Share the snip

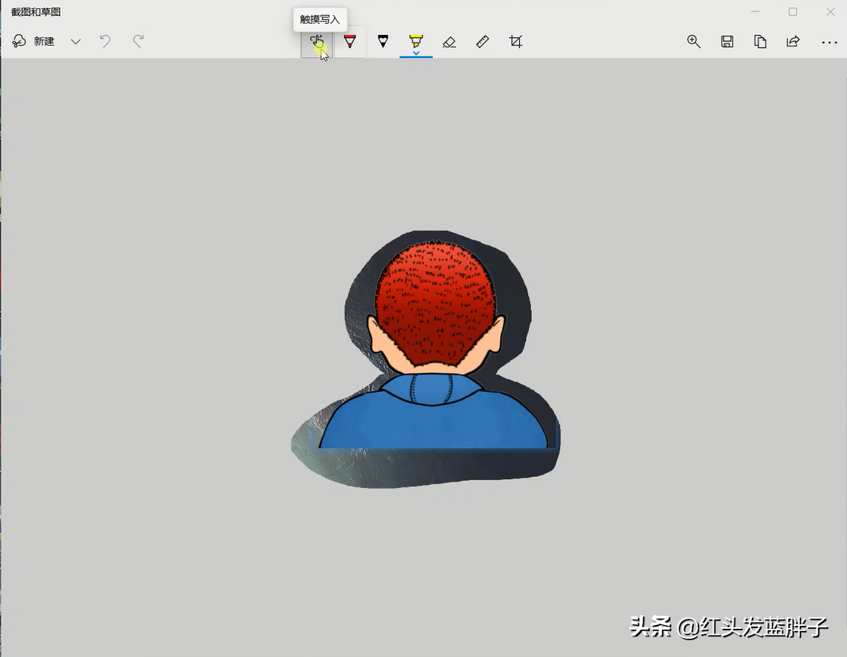(793, 42)
